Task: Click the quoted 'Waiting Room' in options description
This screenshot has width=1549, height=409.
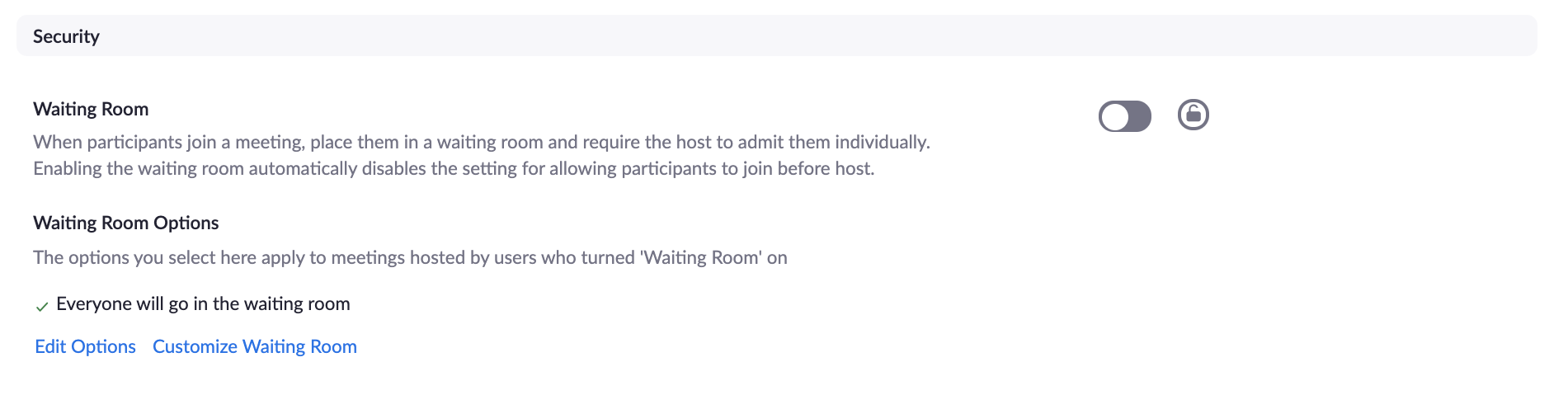Action: (x=700, y=257)
